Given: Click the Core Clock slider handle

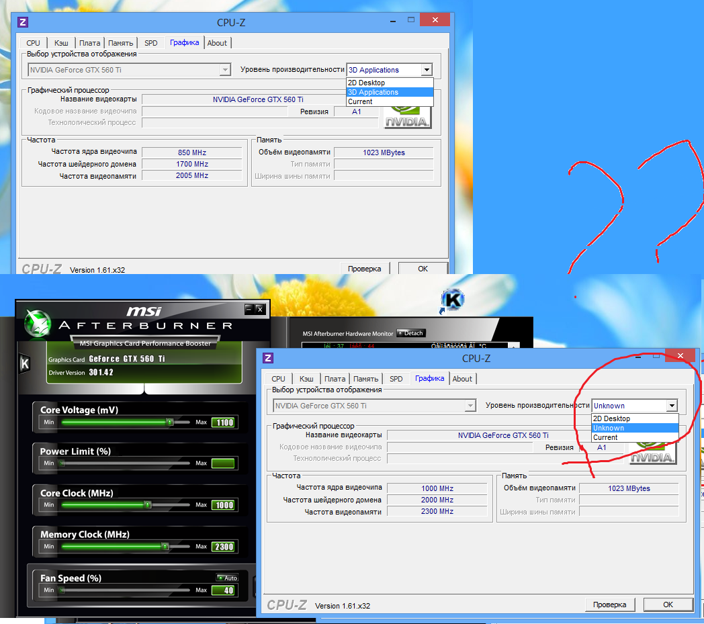Looking at the screenshot, I should pyautogui.click(x=147, y=504).
